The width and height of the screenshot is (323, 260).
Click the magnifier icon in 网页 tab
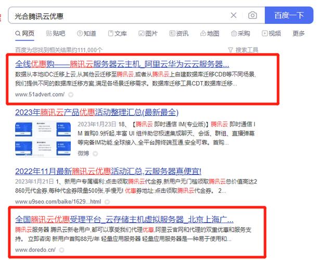tap(18, 33)
